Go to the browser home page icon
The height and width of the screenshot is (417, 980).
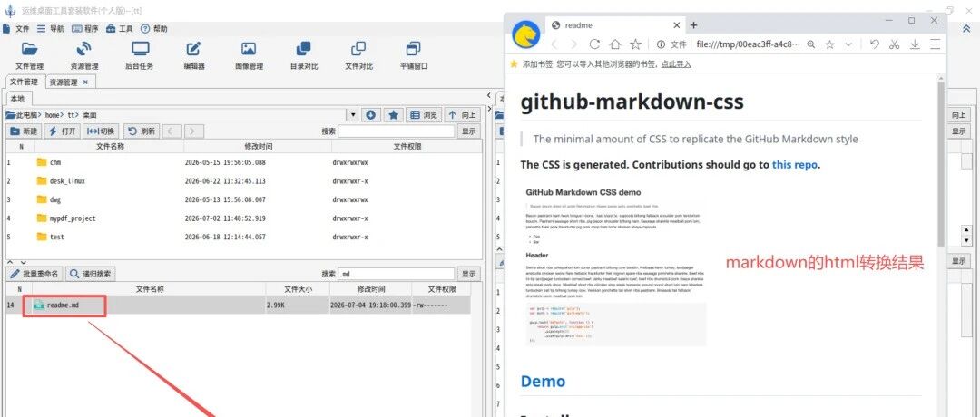(x=615, y=44)
